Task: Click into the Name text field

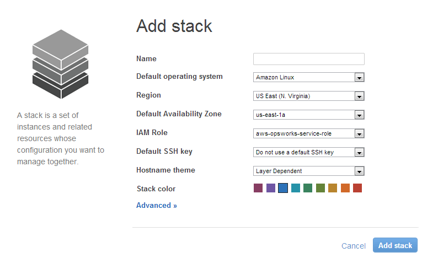Action: point(309,59)
